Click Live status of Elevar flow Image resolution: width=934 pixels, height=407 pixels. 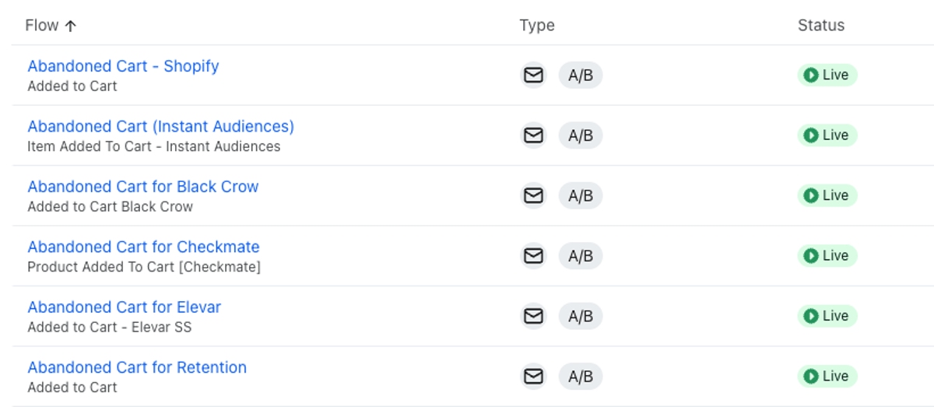coord(827,316)
